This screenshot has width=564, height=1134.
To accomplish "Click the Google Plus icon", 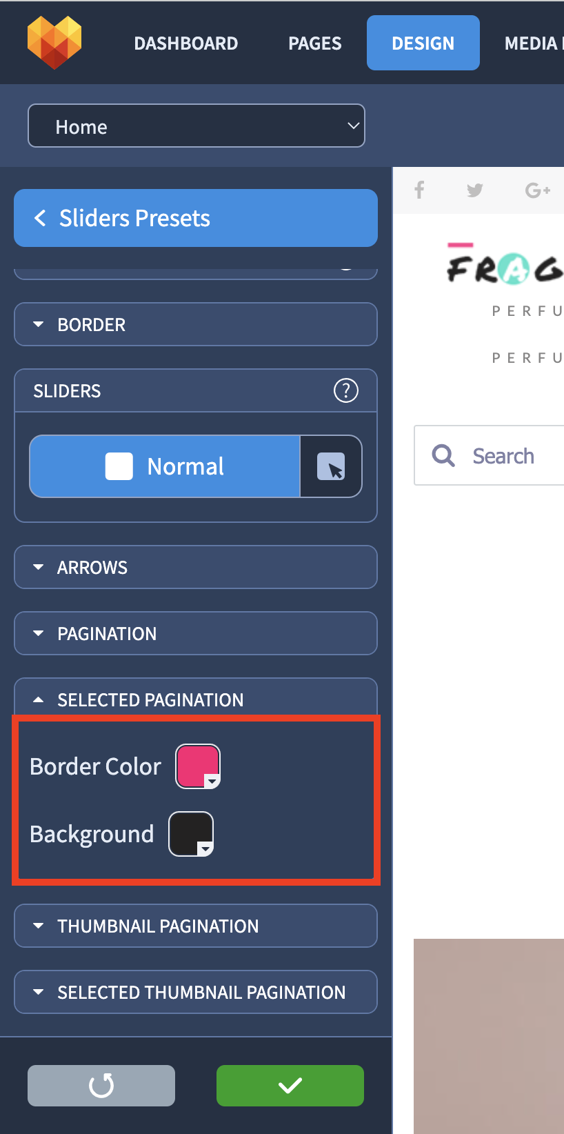I will (538, 190).
